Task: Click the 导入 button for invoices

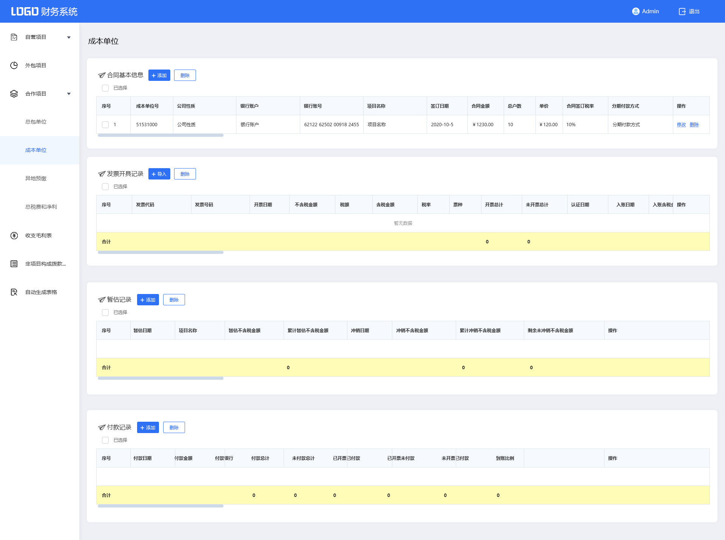Action: (x=159, y=174)
